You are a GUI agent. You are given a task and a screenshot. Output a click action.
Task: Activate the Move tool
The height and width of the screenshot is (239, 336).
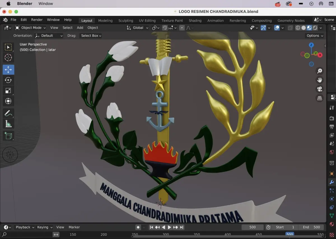tap(8, 70)
